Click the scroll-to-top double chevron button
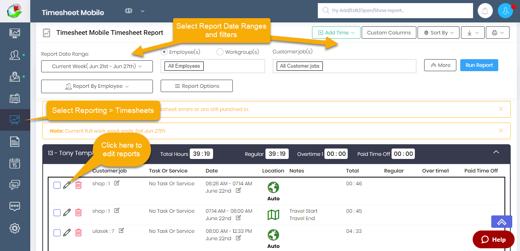 pyautogui.click(x=502, y=222)
